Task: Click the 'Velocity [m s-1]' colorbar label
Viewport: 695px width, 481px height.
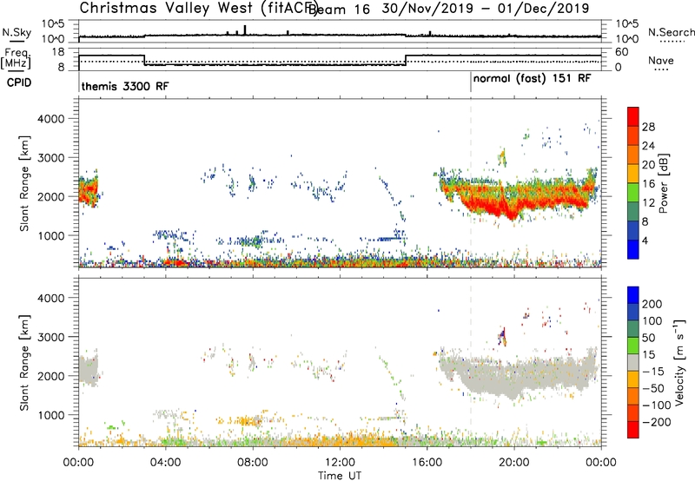Action: click(679, 362)
